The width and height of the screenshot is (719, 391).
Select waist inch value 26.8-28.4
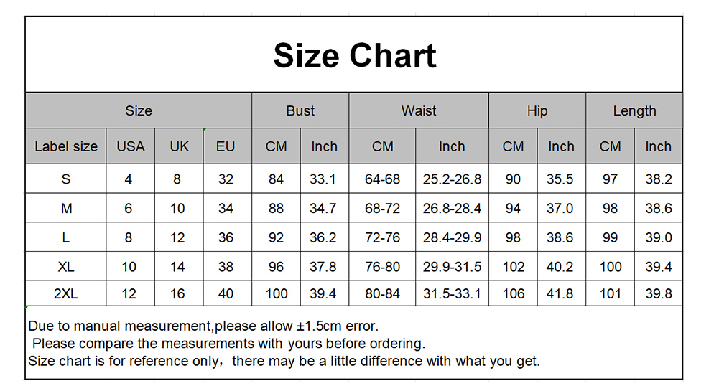point(452,209)
